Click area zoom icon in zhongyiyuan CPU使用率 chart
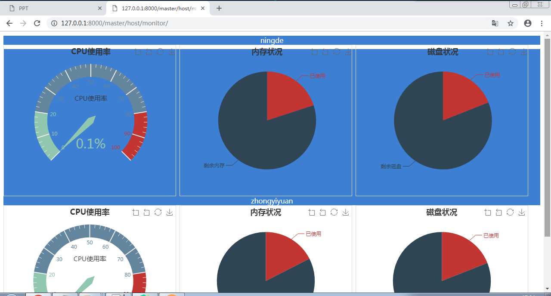 [x=136, y=212]
